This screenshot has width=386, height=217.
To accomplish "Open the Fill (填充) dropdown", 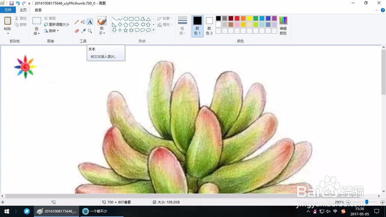I will [x=165, y=25].
